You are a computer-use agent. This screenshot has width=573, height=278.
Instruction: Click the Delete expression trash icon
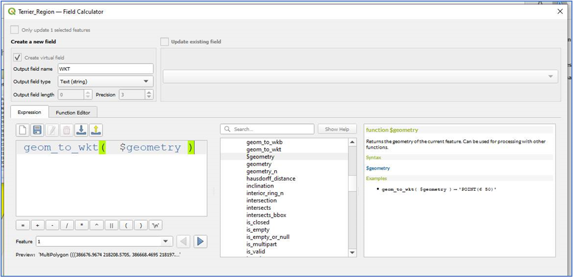click(x=67, y=130)
